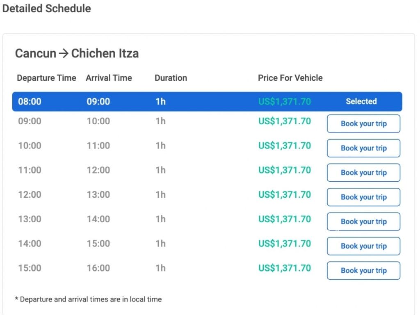Select the Duration column header
The height and width of the screenshot is (315, 420).
tap(171, 78)
